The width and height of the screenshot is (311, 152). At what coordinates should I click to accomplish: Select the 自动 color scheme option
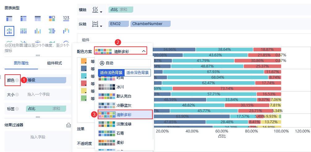[x=124, y=63]
